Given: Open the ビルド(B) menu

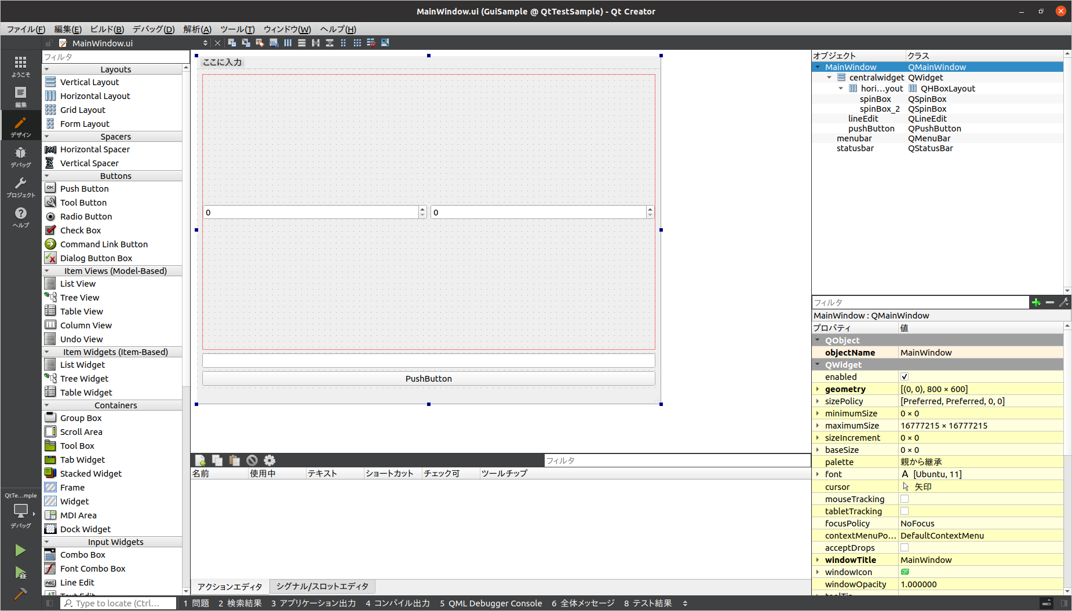Looking at the screenshot, I should pos(107,30).
